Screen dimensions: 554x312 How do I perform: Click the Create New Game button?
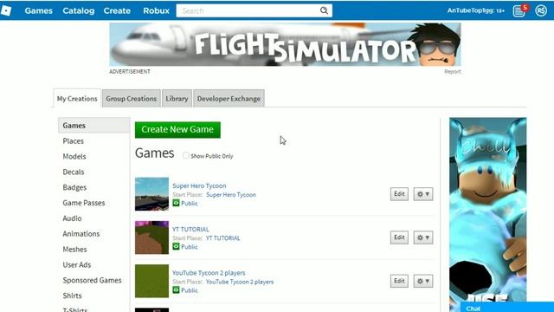coord(177,130)
